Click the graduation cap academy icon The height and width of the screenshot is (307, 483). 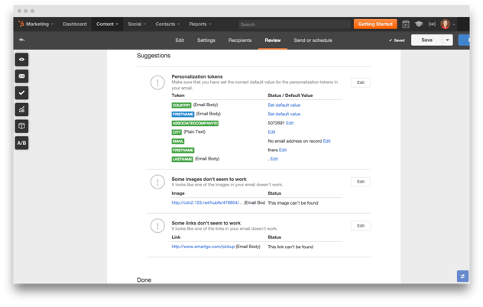(x=419, y=24)
